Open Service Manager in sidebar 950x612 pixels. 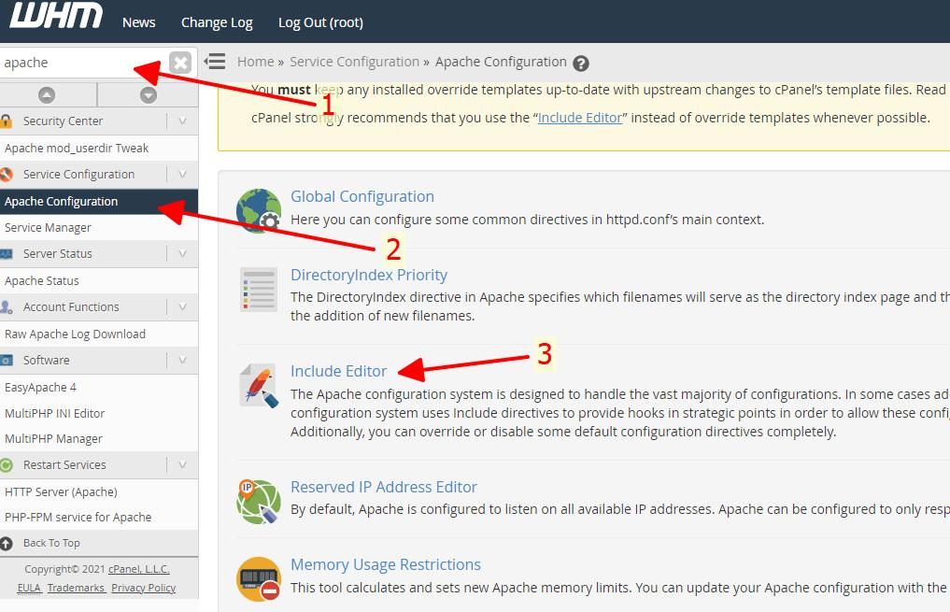coord(48,228)
